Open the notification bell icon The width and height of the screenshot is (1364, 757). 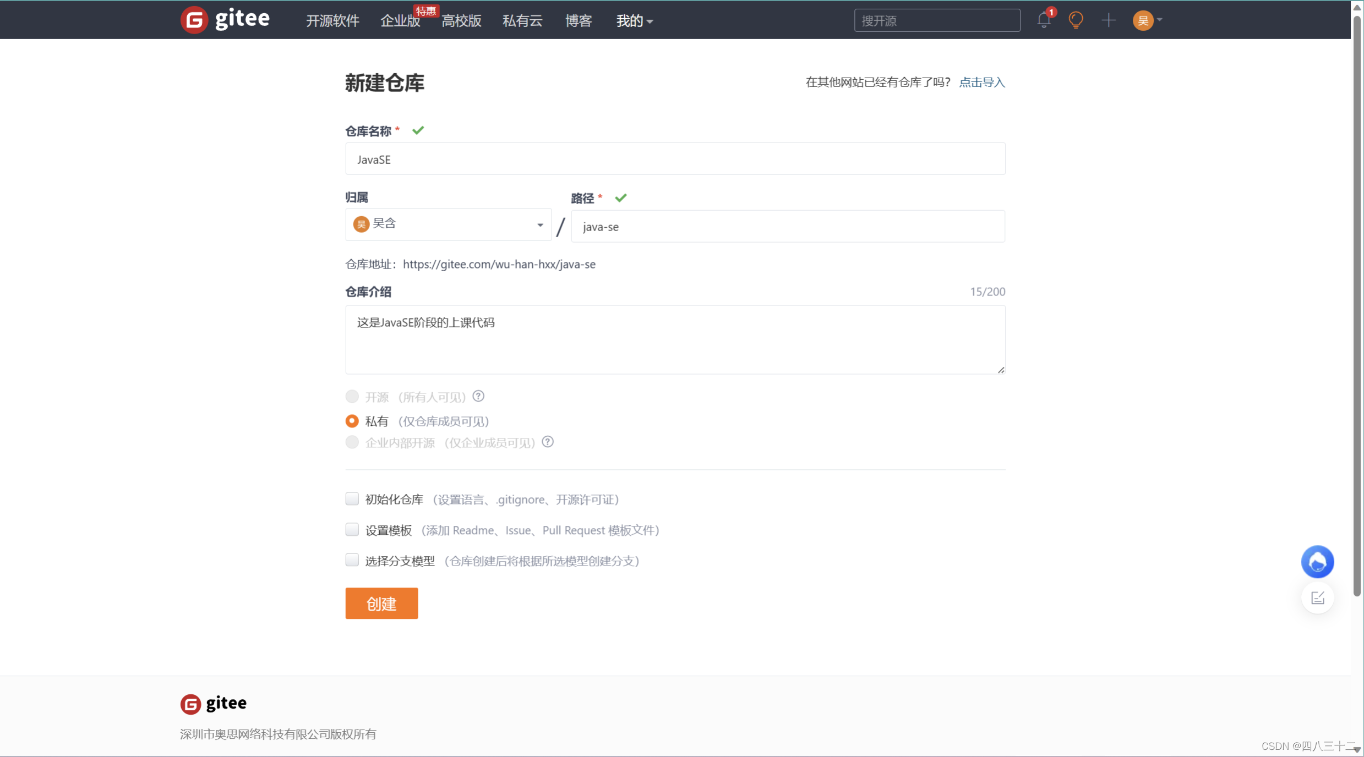click(x=1044, y=20)
